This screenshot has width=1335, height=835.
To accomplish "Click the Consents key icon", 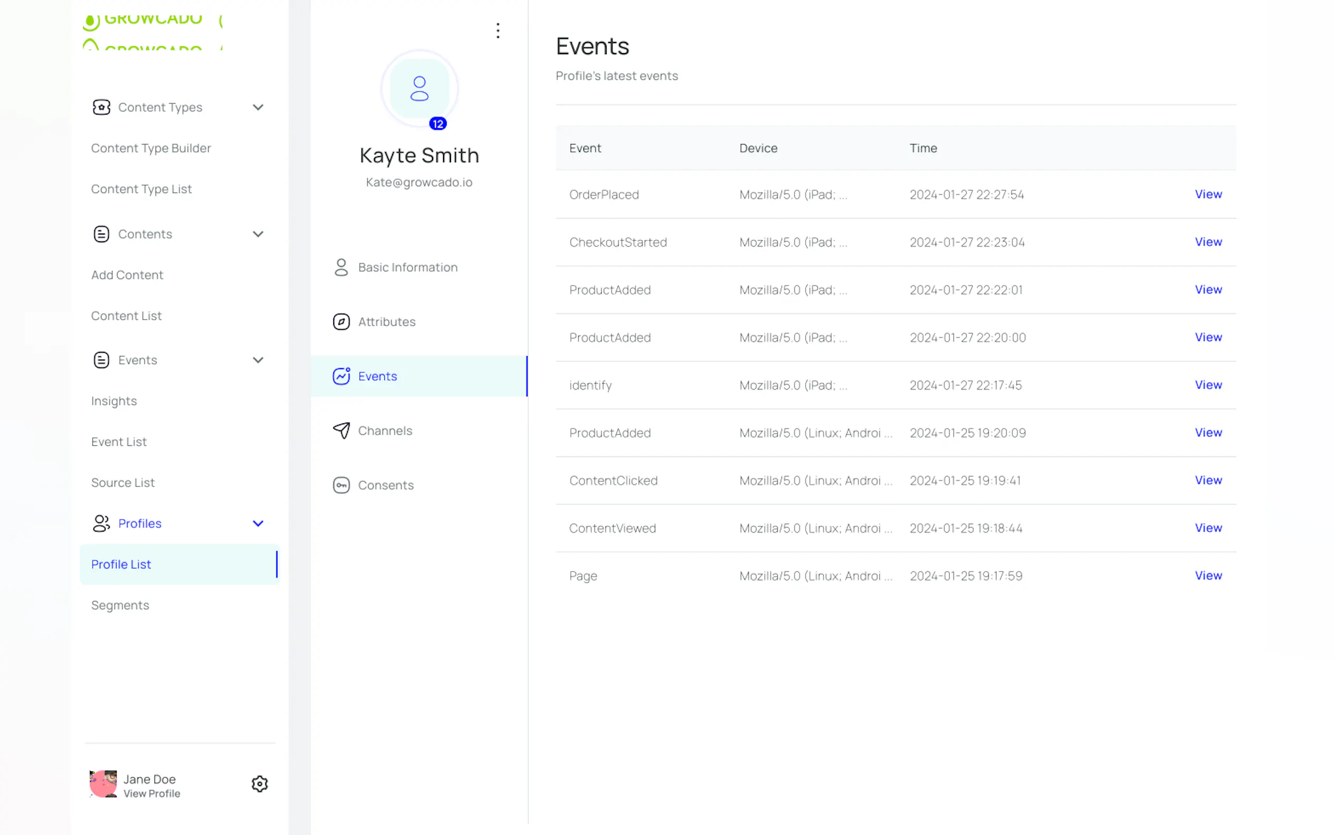I will coord(341,485).
